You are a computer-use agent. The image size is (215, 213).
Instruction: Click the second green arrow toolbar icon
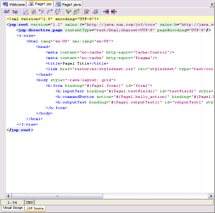click(76, 12)
